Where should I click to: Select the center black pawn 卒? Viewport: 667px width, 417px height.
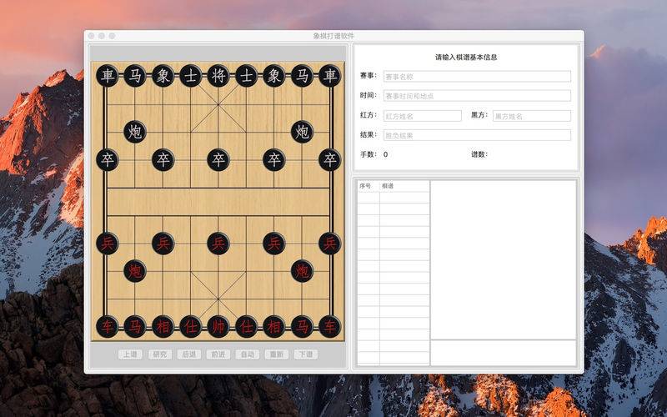click(x=218, y=159)
